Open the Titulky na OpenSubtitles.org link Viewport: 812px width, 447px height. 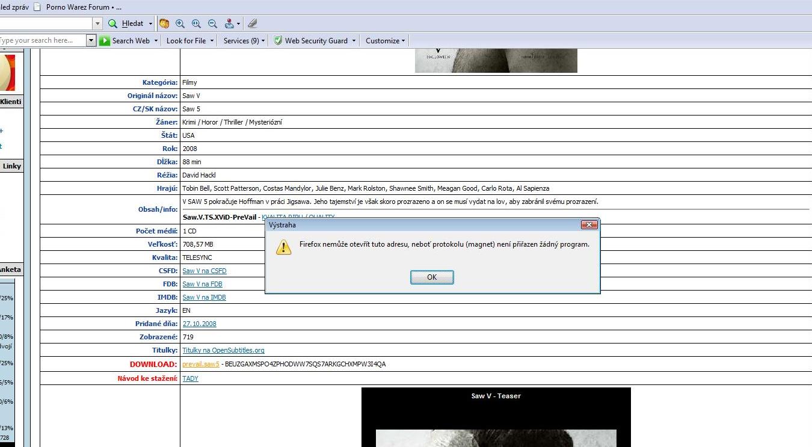click(223, 350)
